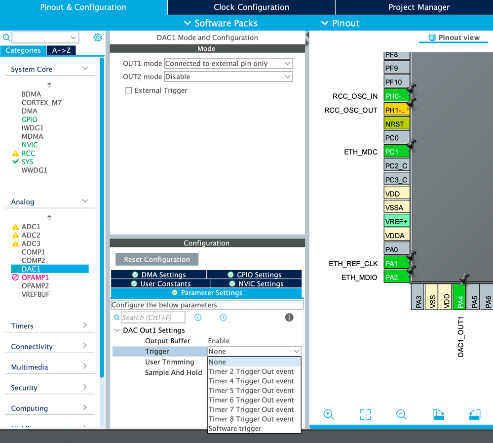Screen dimensions: 493x443
Task: Click the rotate clockwise icon in Pinout view
Action: (438, 414)
